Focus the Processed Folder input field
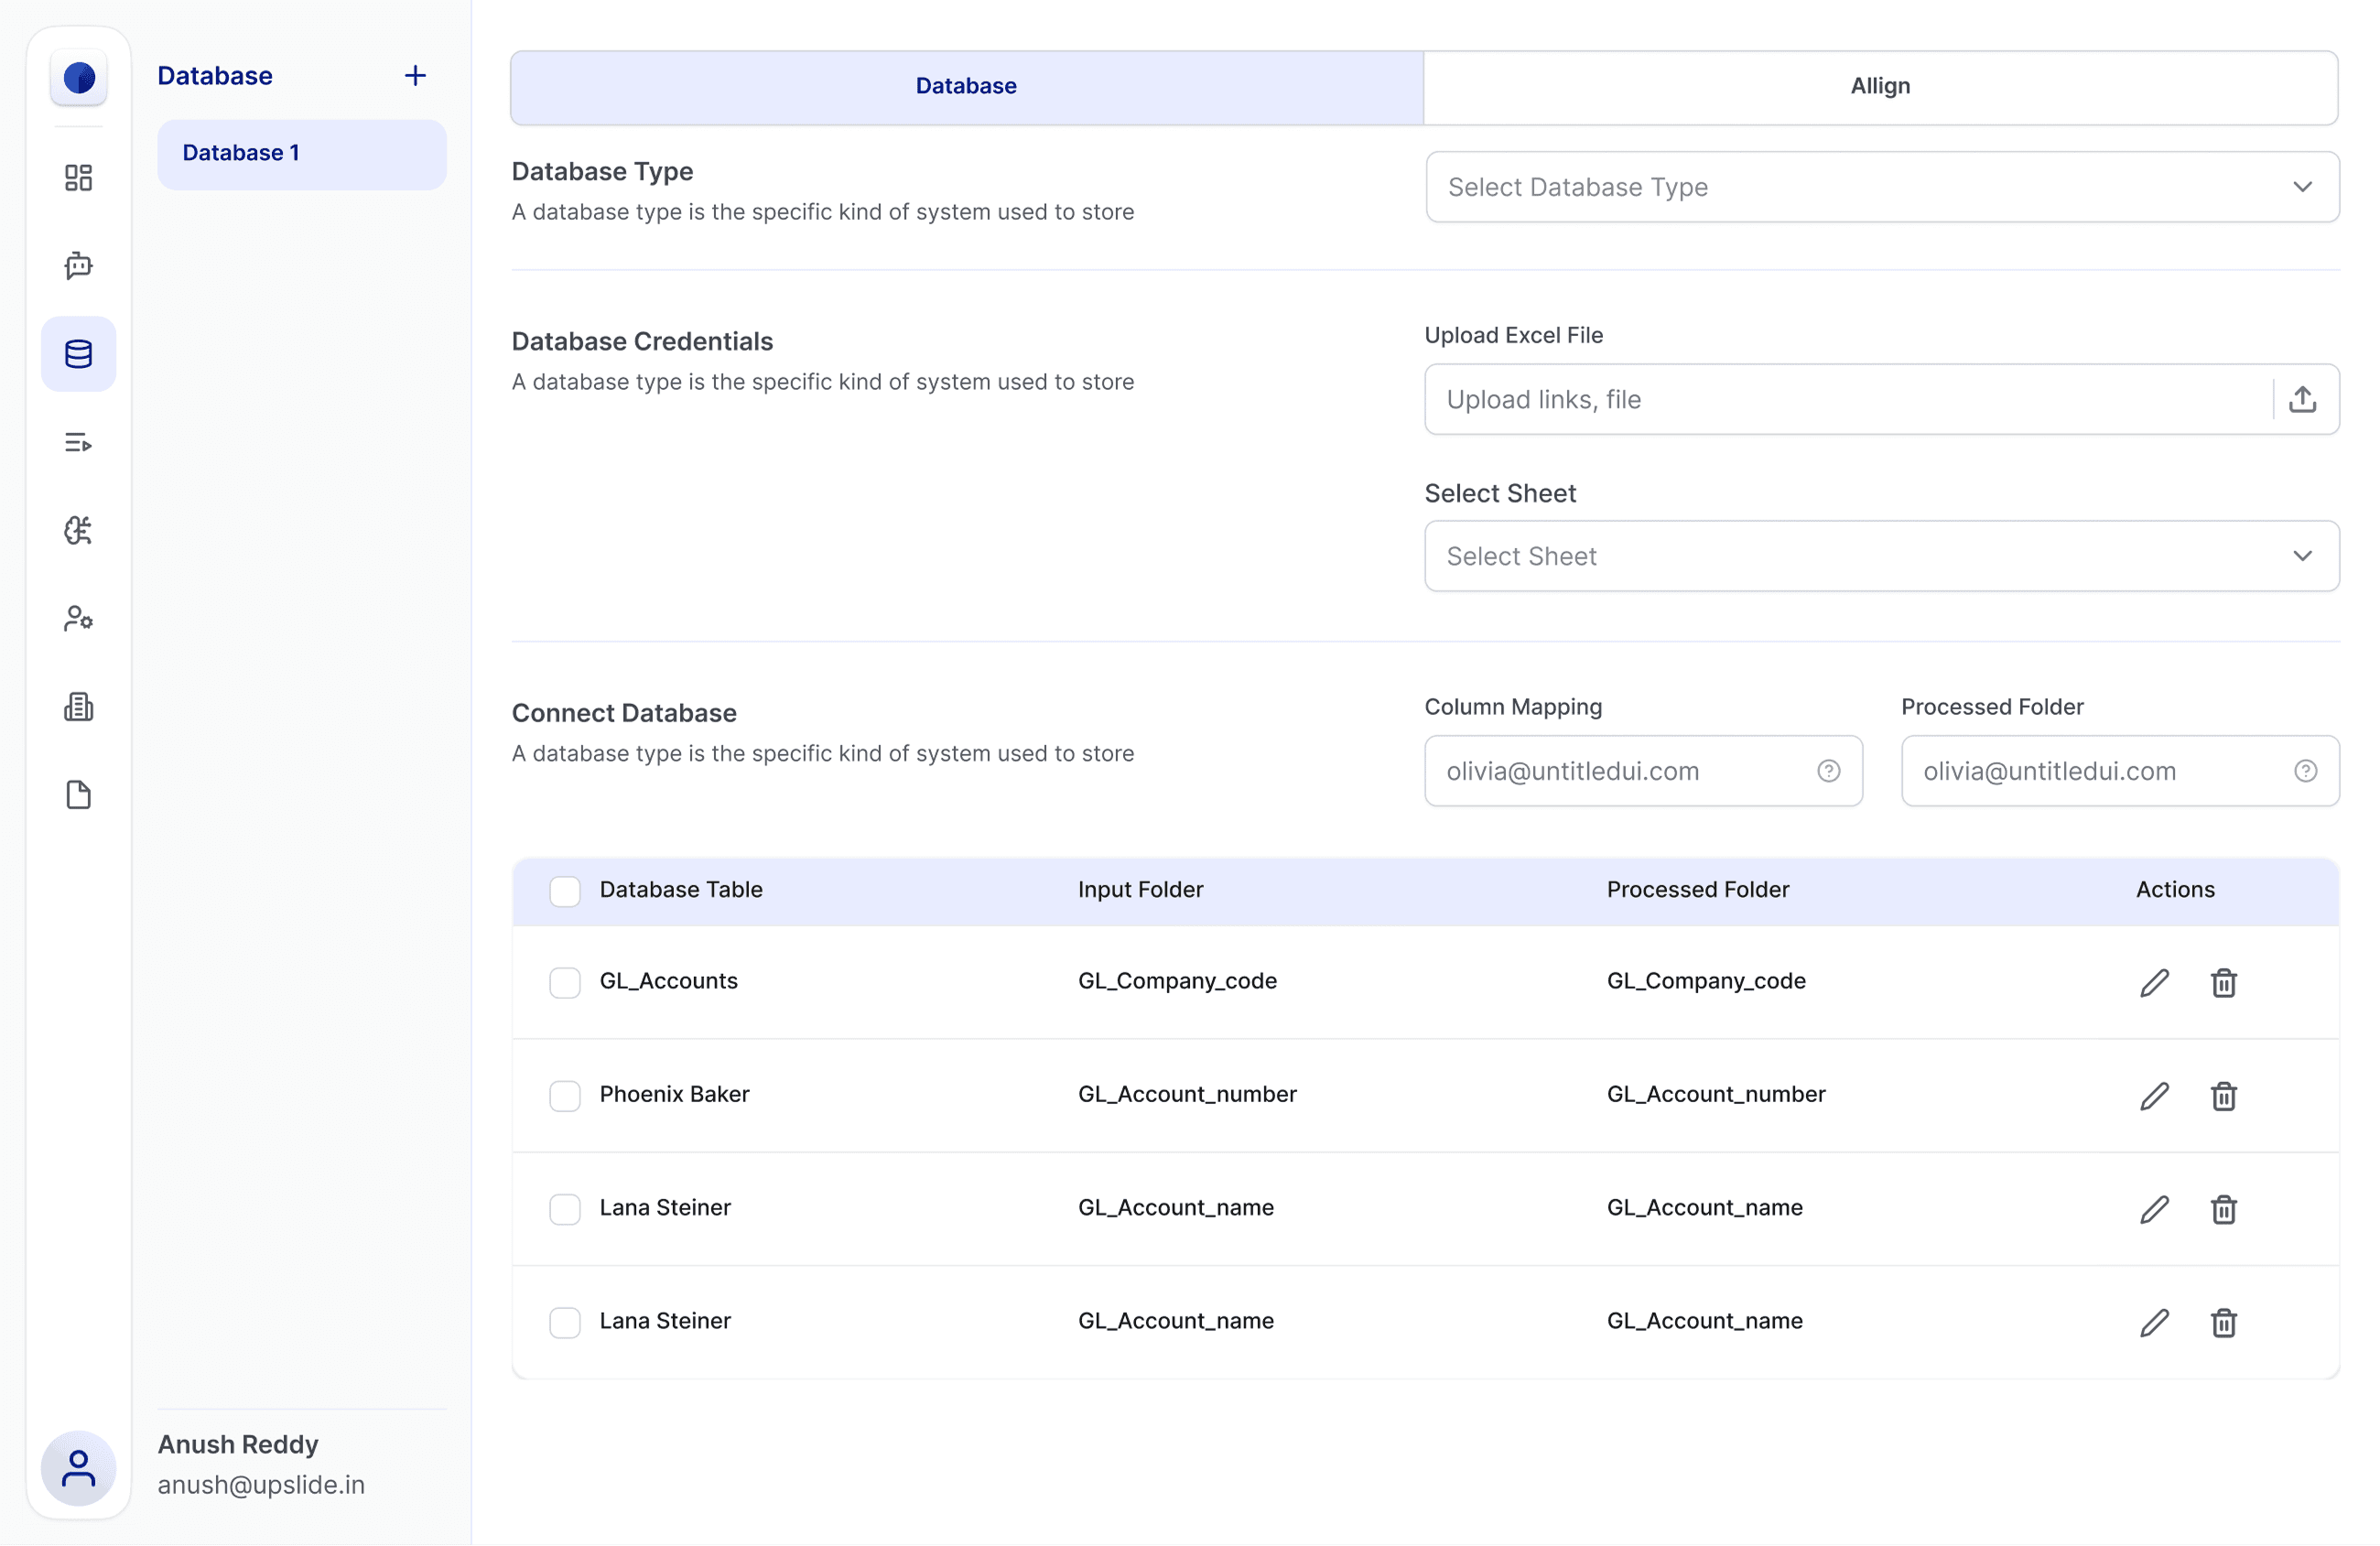 click(2100, 771)
